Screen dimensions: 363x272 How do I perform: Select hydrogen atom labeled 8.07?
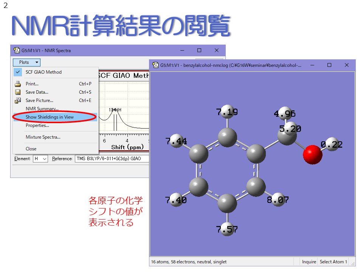(x=278, y=199)
